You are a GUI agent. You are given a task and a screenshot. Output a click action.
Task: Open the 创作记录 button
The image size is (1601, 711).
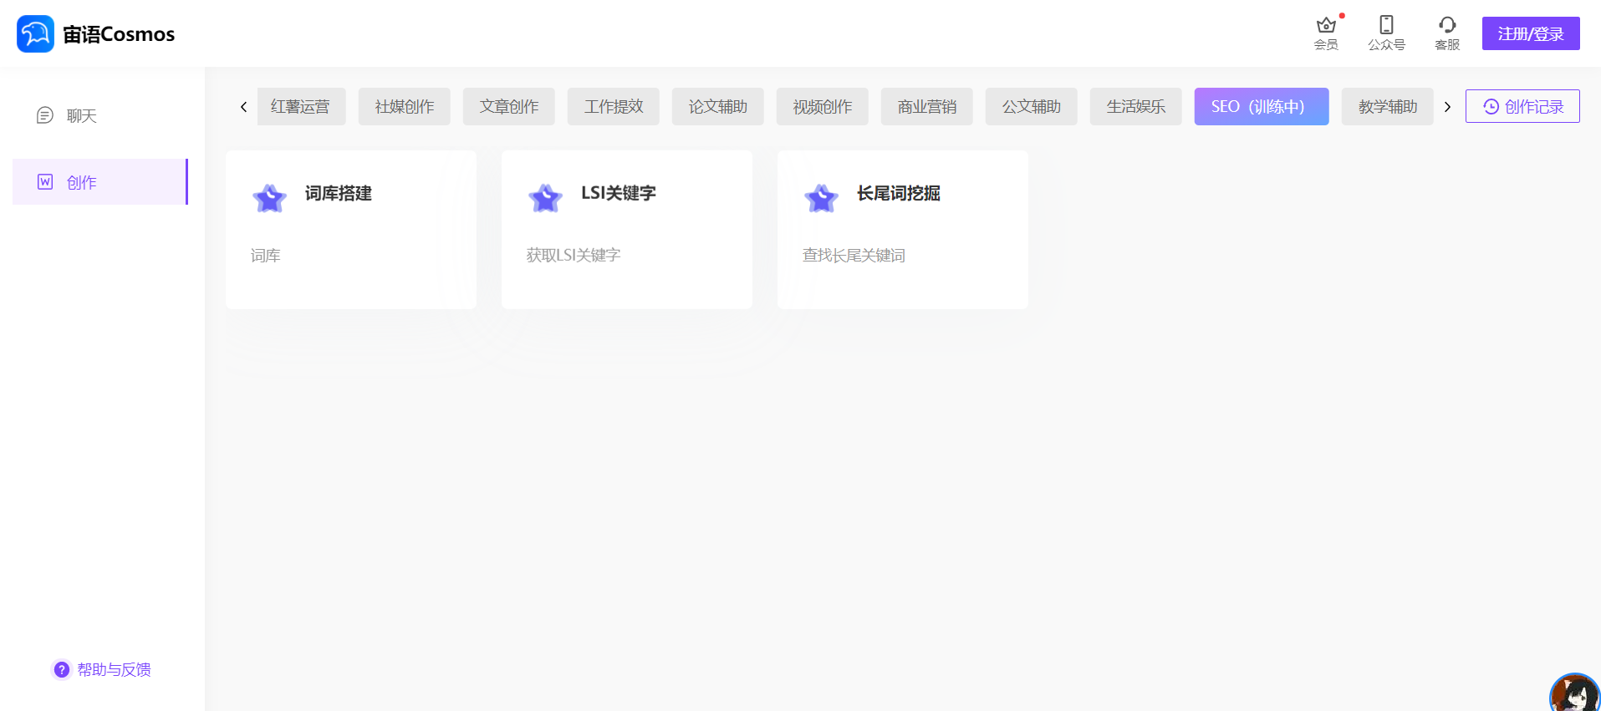tap(1522, 106)
